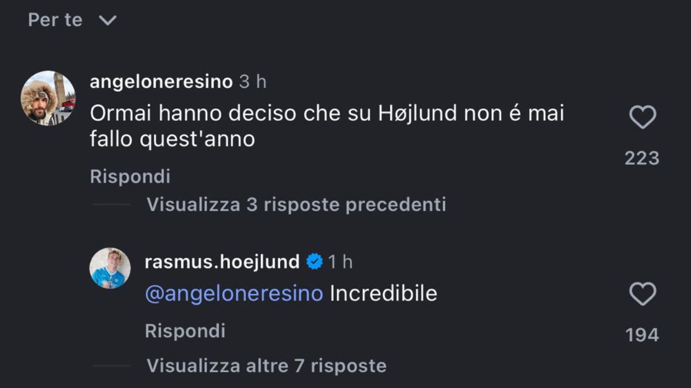View the 223 likes count
Screen dimensions: 691x388
642,158
